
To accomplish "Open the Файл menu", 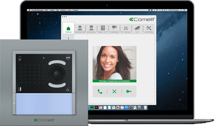I will [46, 10].
